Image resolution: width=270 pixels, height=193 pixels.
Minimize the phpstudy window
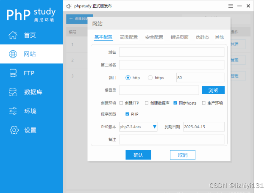[x=239, y=6]
